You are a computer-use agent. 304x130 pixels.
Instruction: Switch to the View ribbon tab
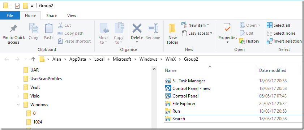tap(72, 16)
